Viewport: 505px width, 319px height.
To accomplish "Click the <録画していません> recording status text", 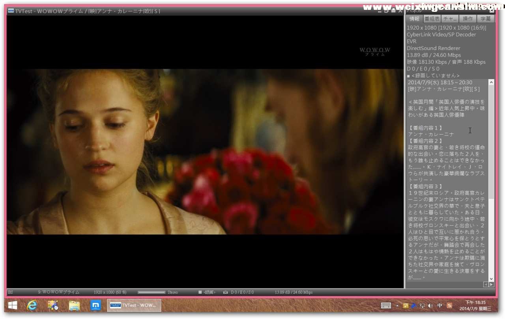I will click(436, 76).
